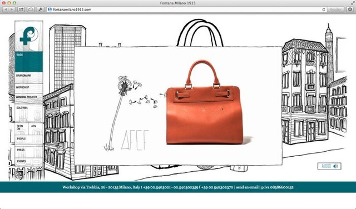Viewport: 356px width, 209px height.
Task: Open the SEEN ON menu item
Action: pyautogui.click(x=22, y=128)
